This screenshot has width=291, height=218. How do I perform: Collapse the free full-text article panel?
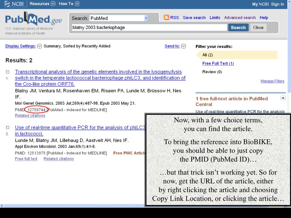coord(283,98)
